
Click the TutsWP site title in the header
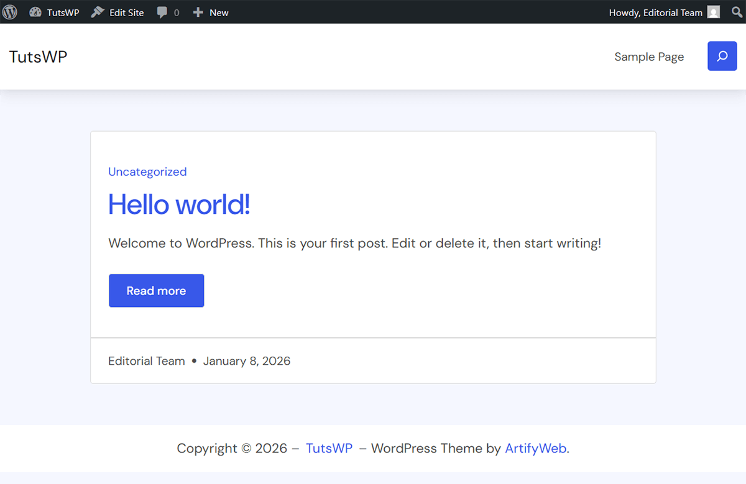click(x=38, y=56)
